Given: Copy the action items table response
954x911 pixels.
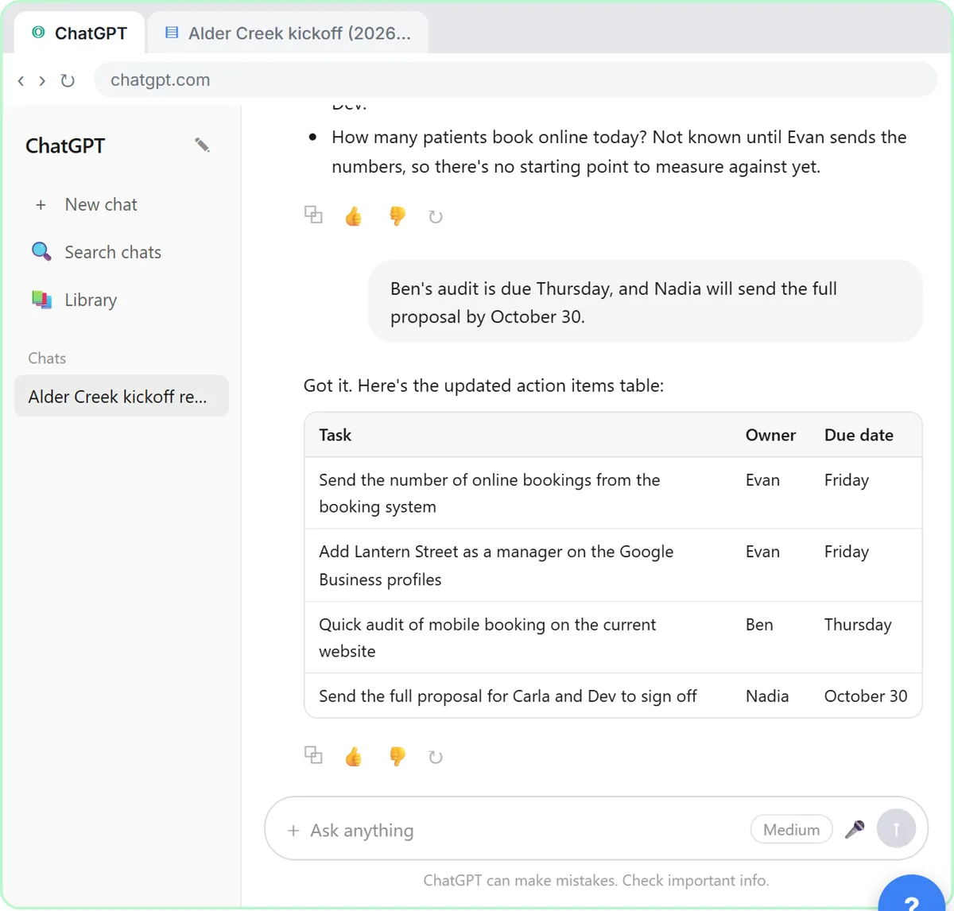Looking at the screenshot, I should (x=313, y=755).
